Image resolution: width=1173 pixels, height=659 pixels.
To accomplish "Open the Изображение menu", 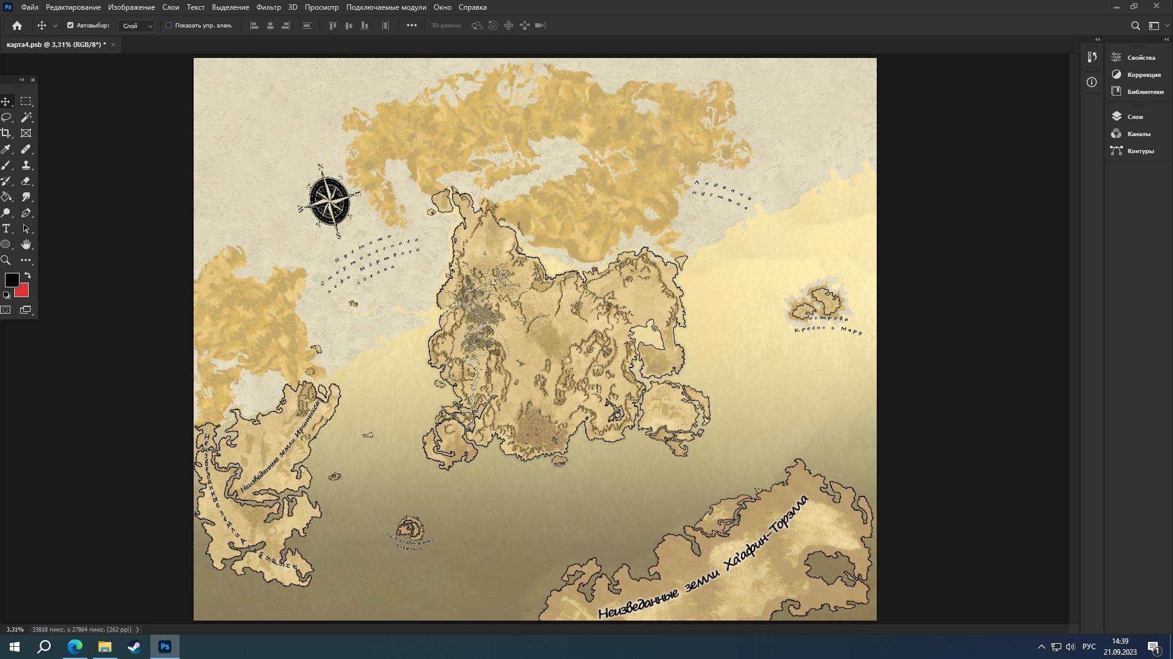I will [x=131, y=7].
